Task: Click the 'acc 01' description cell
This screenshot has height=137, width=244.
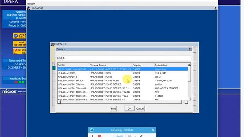Action: [158, 77]
